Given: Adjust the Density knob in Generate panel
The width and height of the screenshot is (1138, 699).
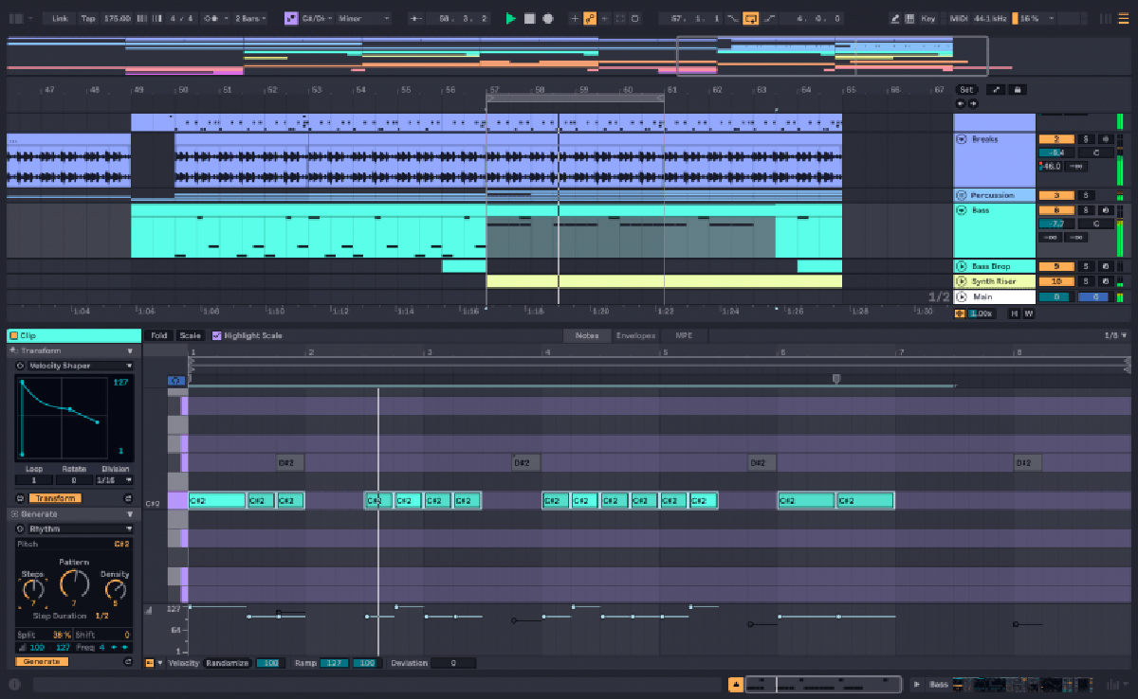Looking at the screenshot, I should click(x=116, y=589).
